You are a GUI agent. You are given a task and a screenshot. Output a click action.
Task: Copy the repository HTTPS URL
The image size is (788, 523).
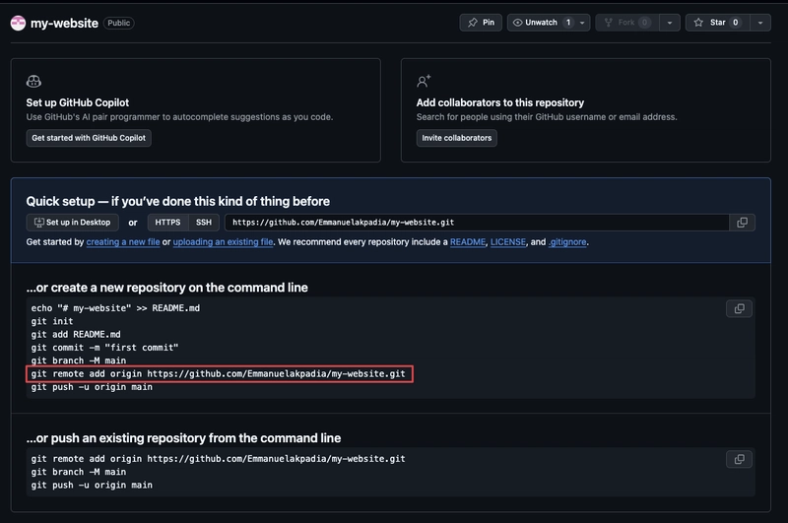pyautogui.click(x=742, y=223)
